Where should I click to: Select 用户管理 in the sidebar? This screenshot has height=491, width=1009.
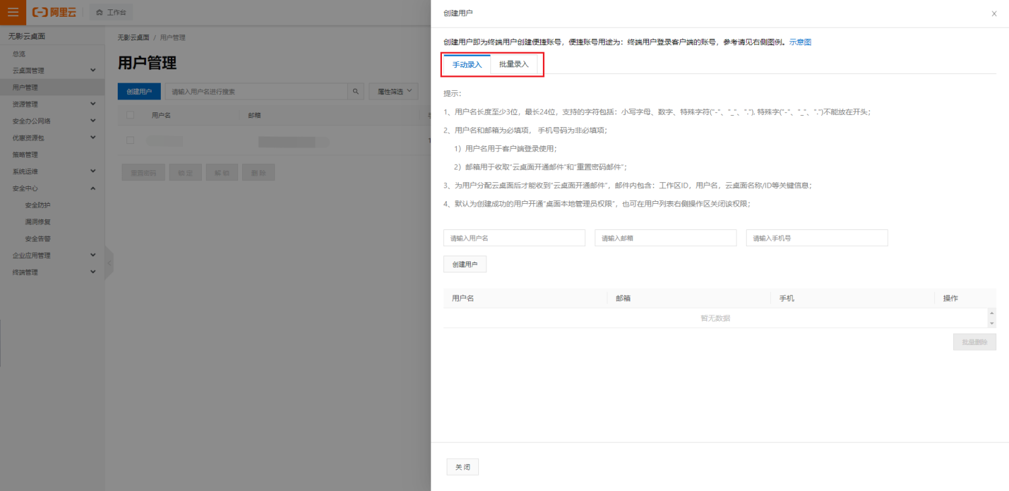coord(52,87)
